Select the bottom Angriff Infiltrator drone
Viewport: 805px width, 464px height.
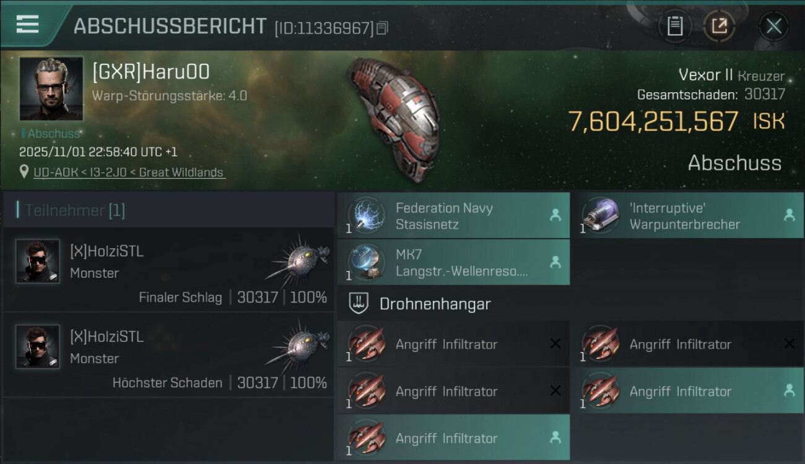453,438
